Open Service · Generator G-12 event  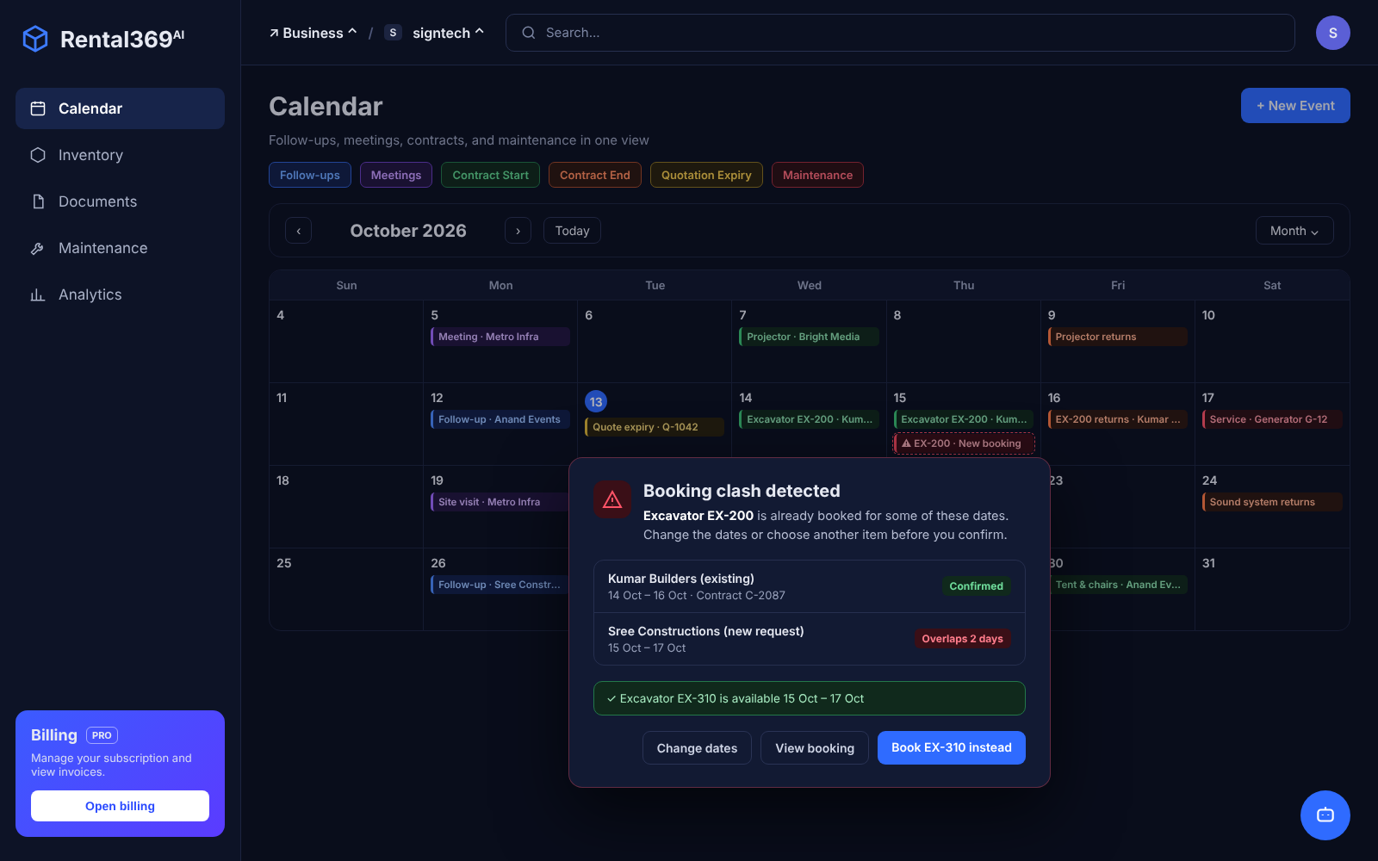click(1272, 419)
